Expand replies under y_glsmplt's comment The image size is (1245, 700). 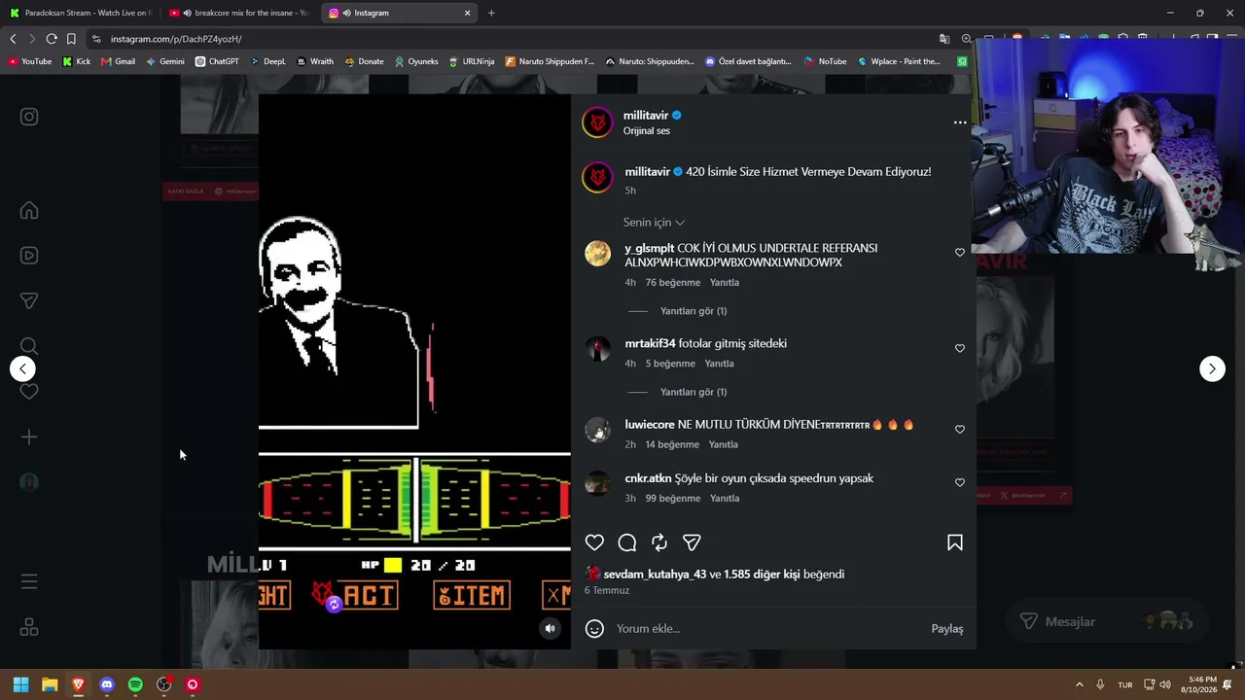(694, 311)
